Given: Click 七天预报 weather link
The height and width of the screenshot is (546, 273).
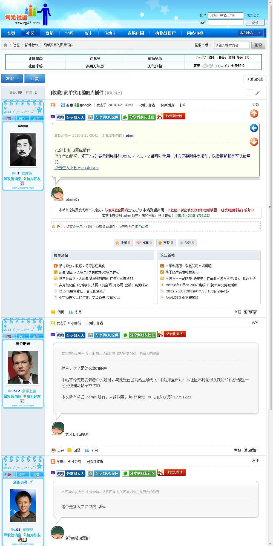Looking at the screenshot, I should [x=238, y=66].
